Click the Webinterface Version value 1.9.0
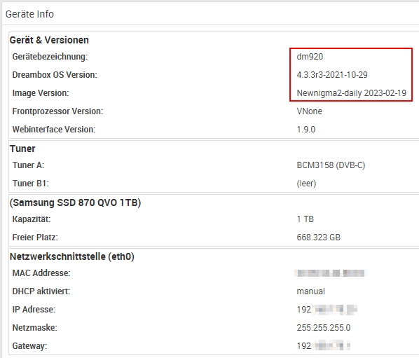Image resolution: width=419 pixels, height=358 pixels. pyautogui.click(x=306, y=130)
